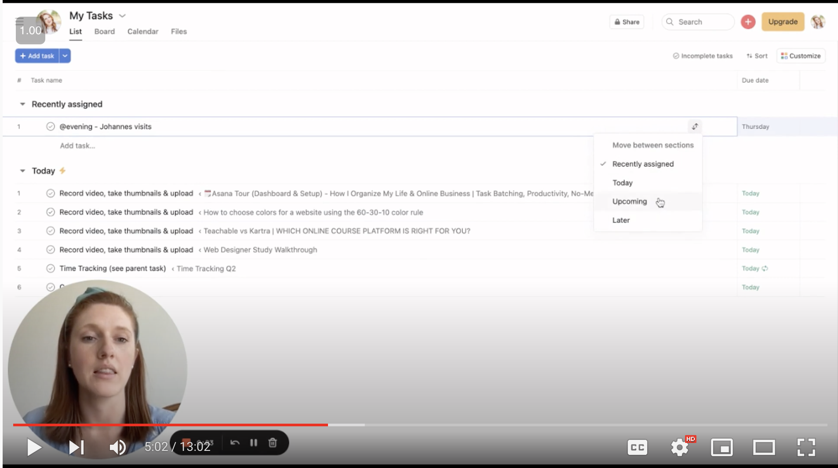Click the move-between-sections icon on Johannes task
The height and width of the screenshot is (468, 838).
695,126
